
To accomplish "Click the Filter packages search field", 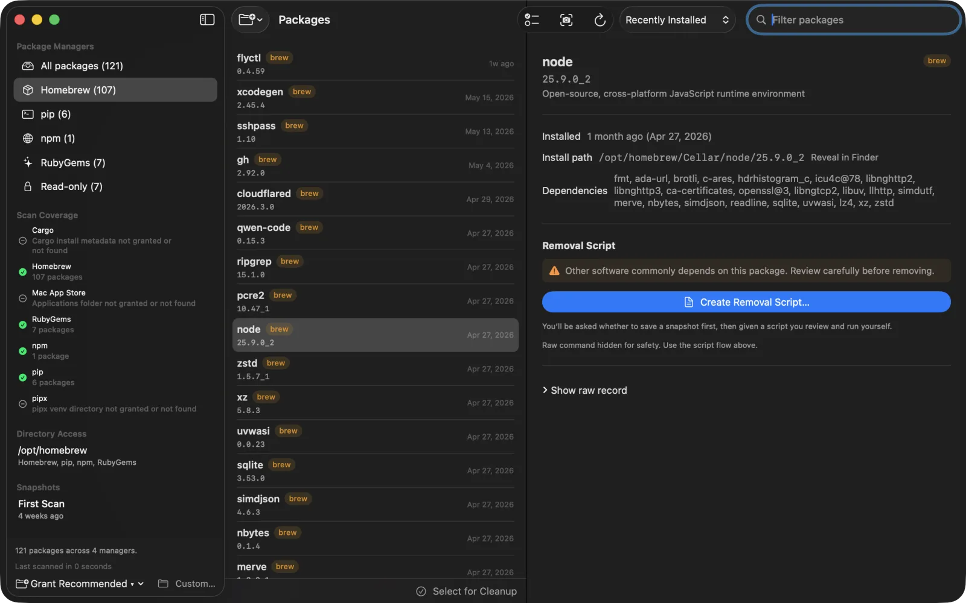I will (x=854, y=20).
